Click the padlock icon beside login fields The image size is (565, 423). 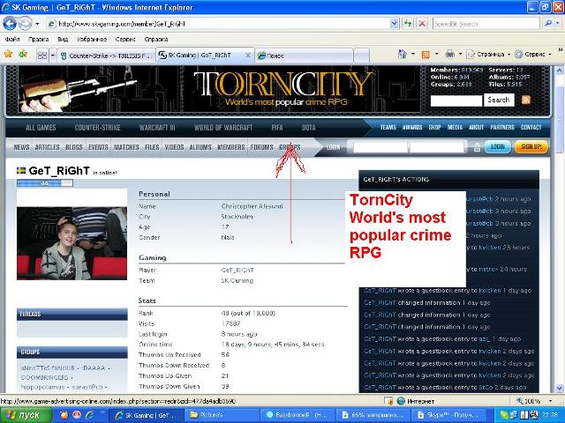[x=477, y=147]
